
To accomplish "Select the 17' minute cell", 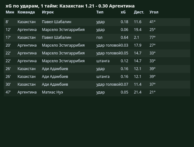I will point(8,38).
